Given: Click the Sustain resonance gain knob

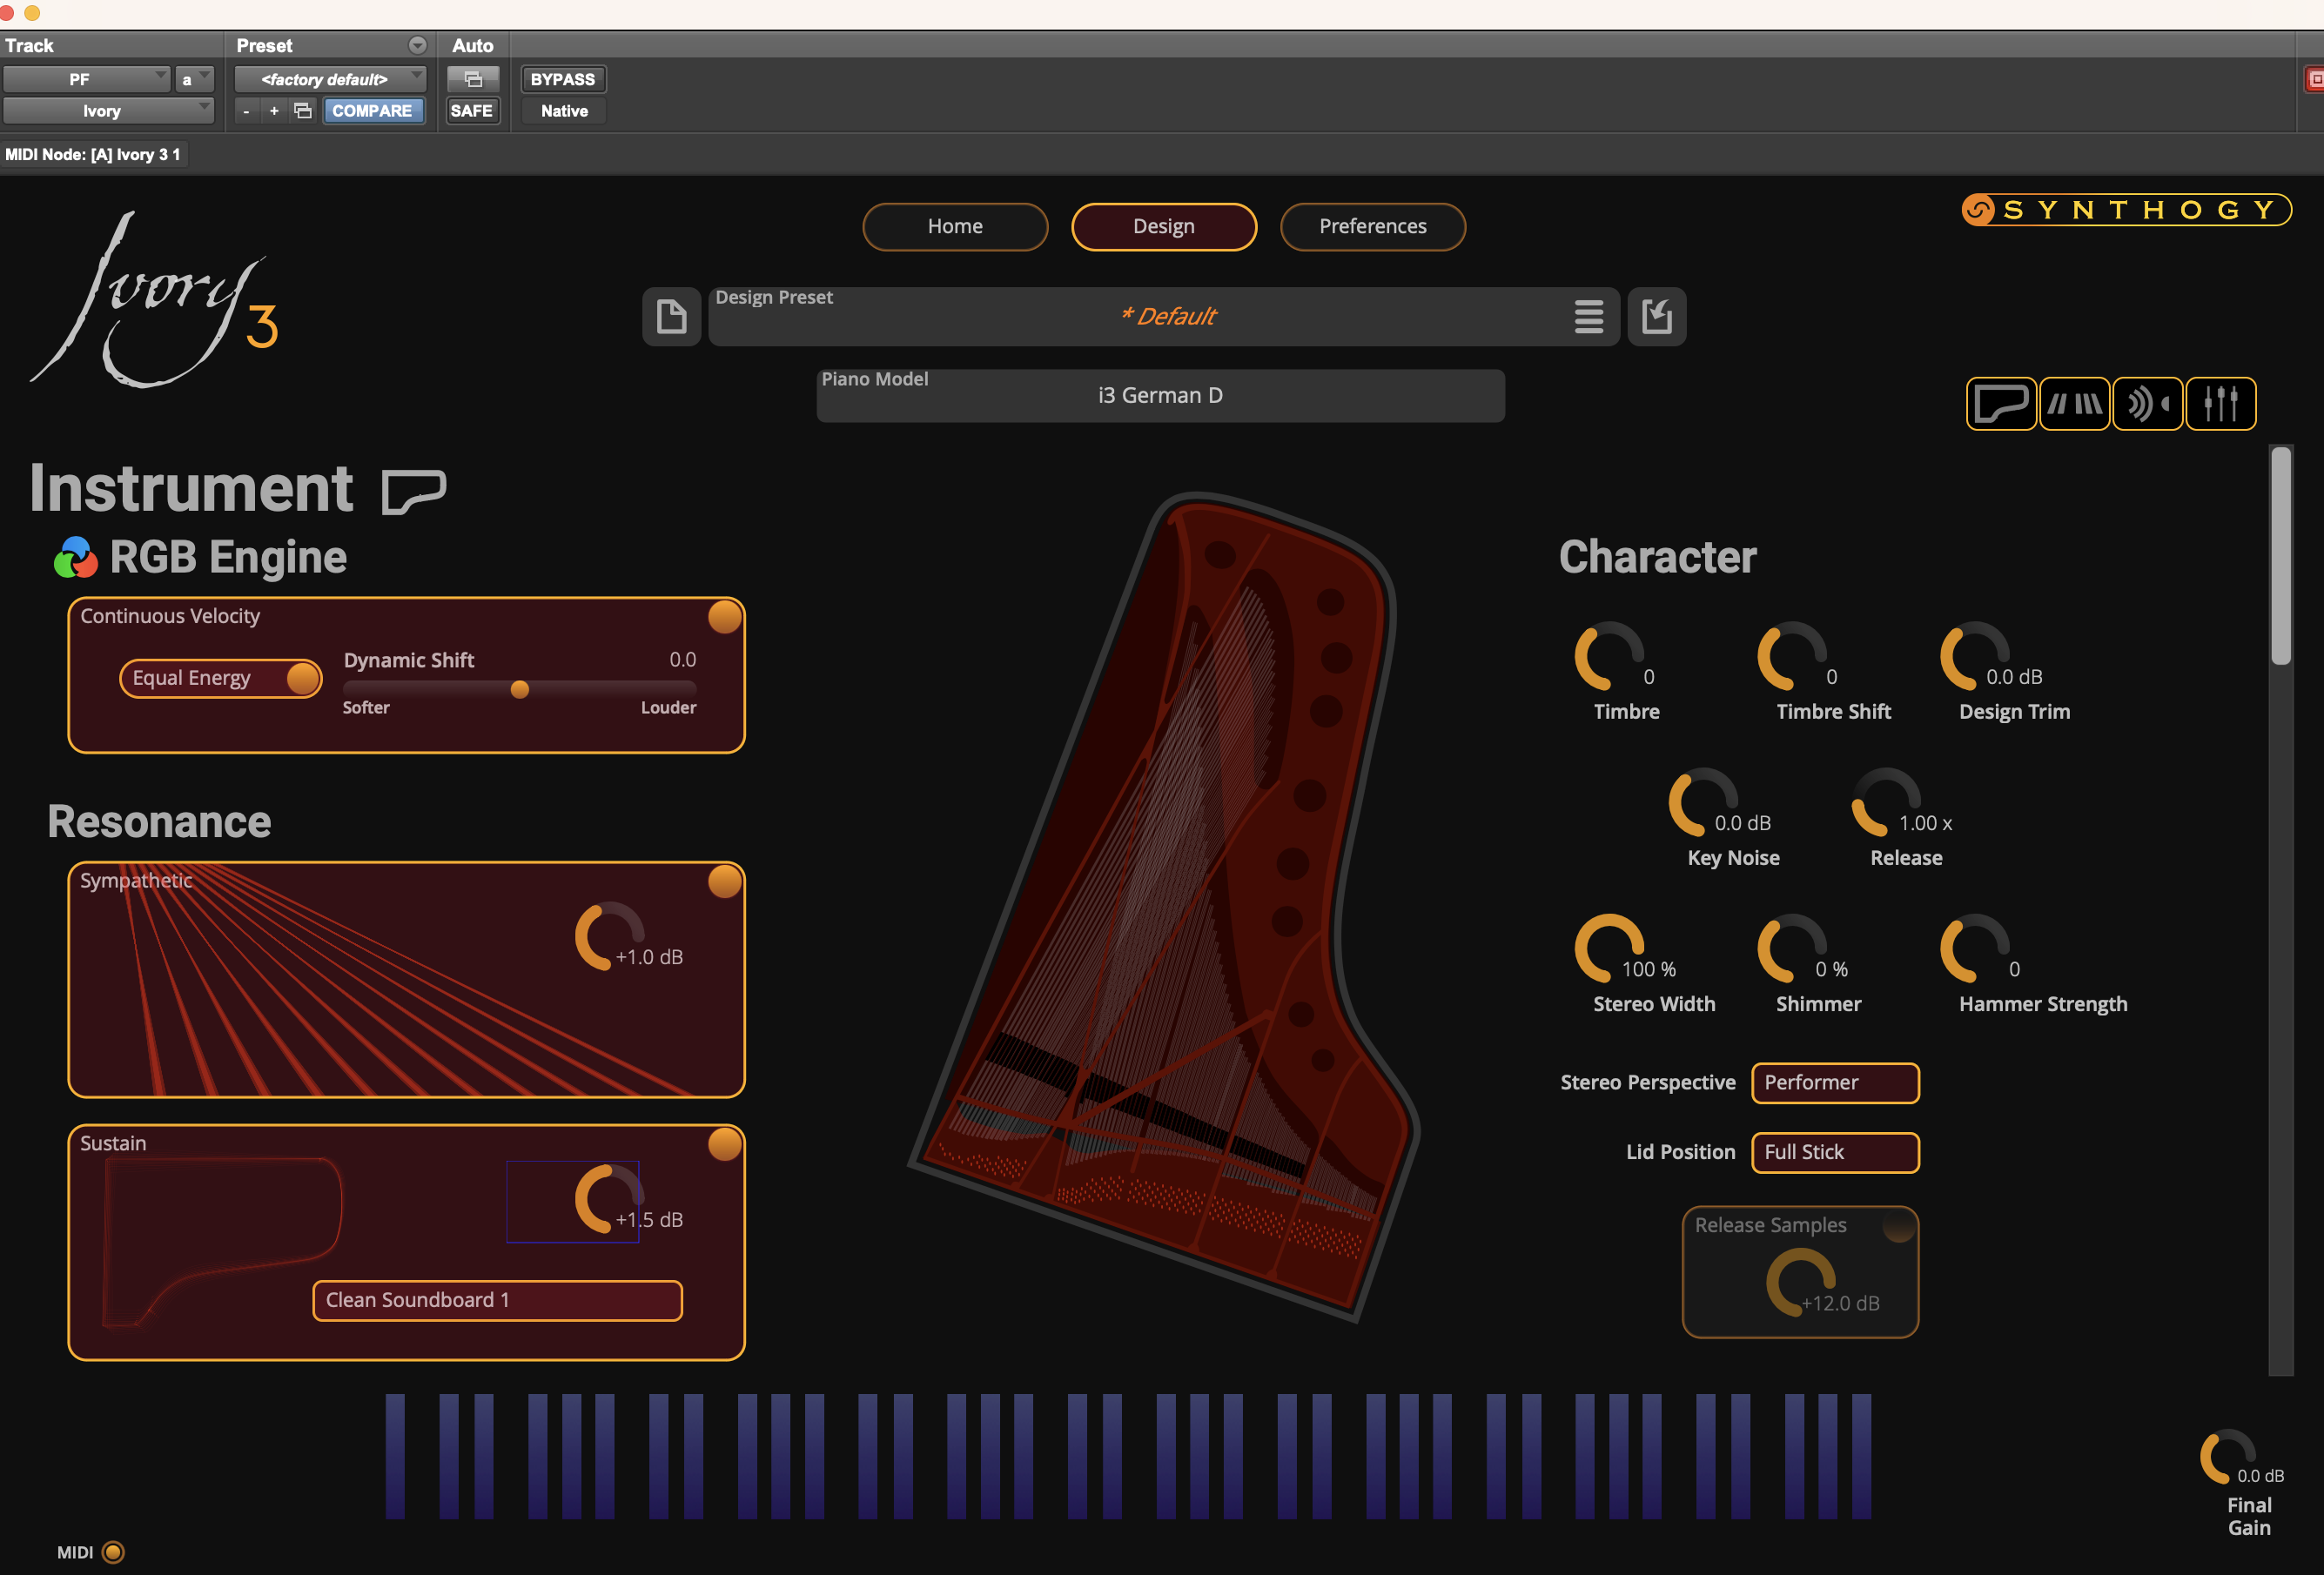Looking at the screenshot, I should pyautogui.click(x=609, y=1199).
